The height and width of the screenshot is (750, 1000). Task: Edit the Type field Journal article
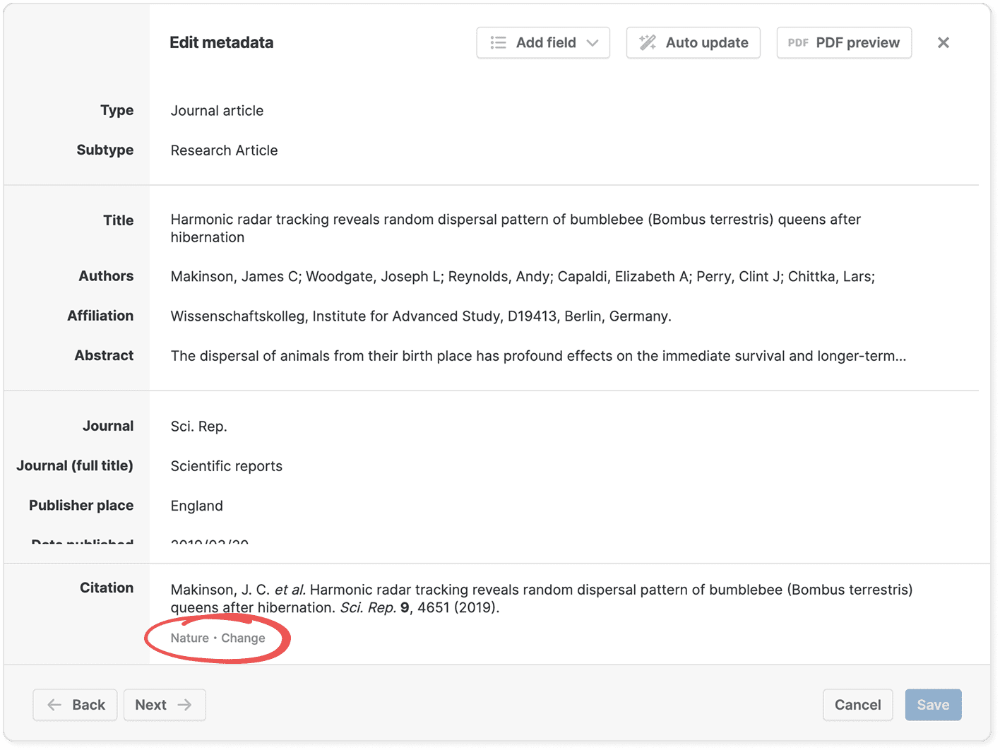(217, 111)
